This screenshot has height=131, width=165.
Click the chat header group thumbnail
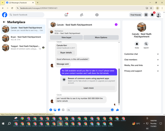pos(53,25)
